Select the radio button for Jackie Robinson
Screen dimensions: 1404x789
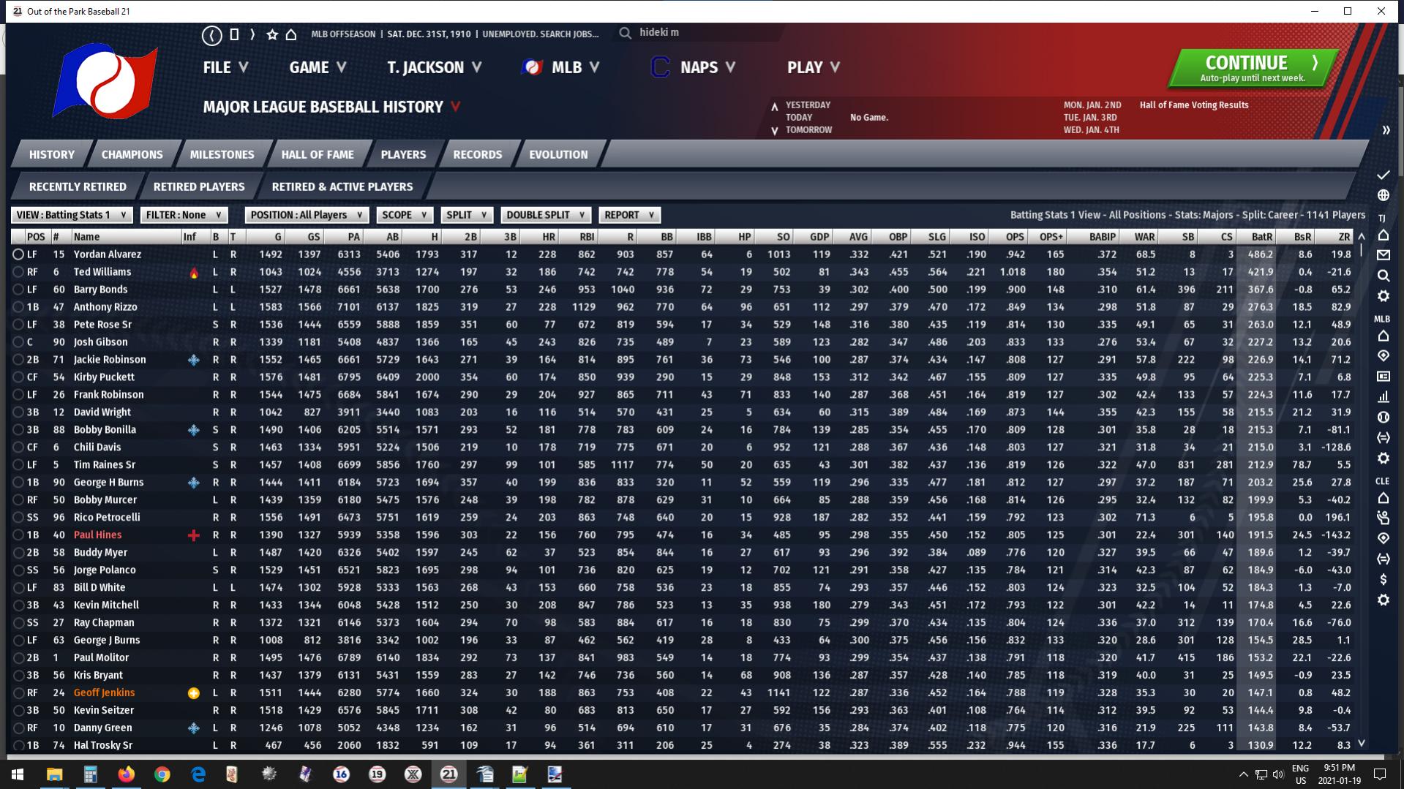click(x=18, y=360)
